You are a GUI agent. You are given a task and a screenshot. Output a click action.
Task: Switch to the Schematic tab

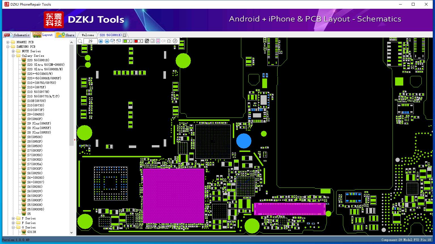[17, 35]
